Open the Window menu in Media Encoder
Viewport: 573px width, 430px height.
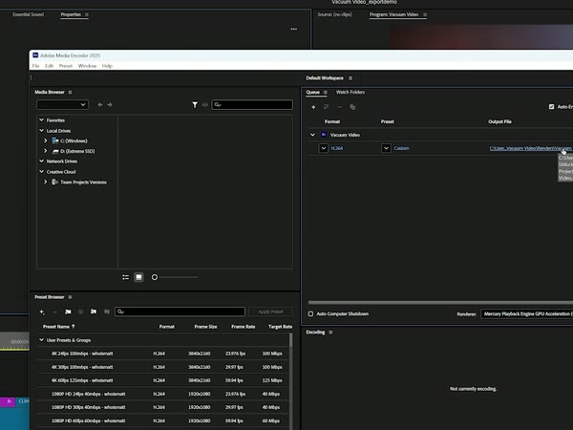coord(87,66)
